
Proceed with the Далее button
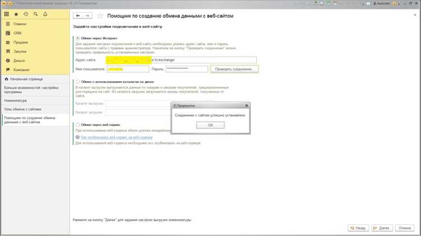click(382, 228)
